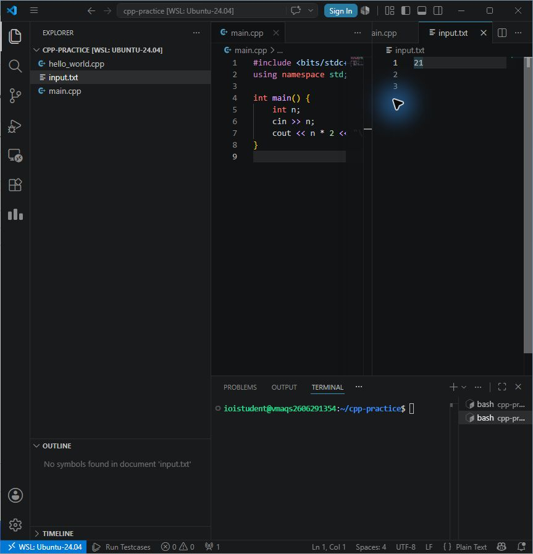
Task: Open the new terminal launch profile dropdown
Action: coord(464,387)
